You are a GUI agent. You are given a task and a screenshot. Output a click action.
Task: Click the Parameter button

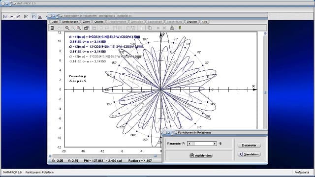249,145
